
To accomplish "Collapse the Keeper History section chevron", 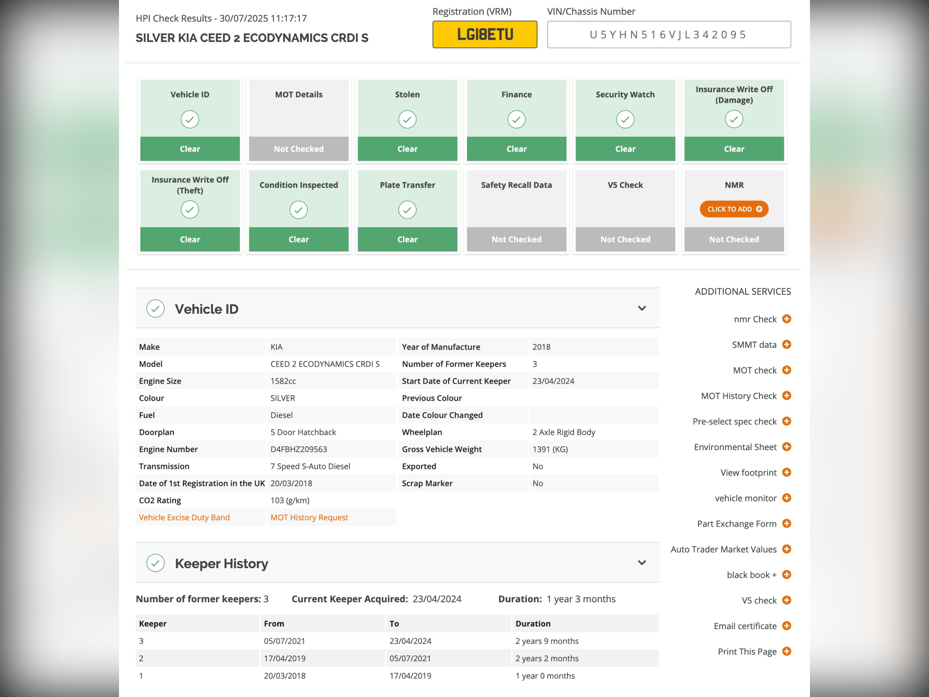I will tap(642, 563).
